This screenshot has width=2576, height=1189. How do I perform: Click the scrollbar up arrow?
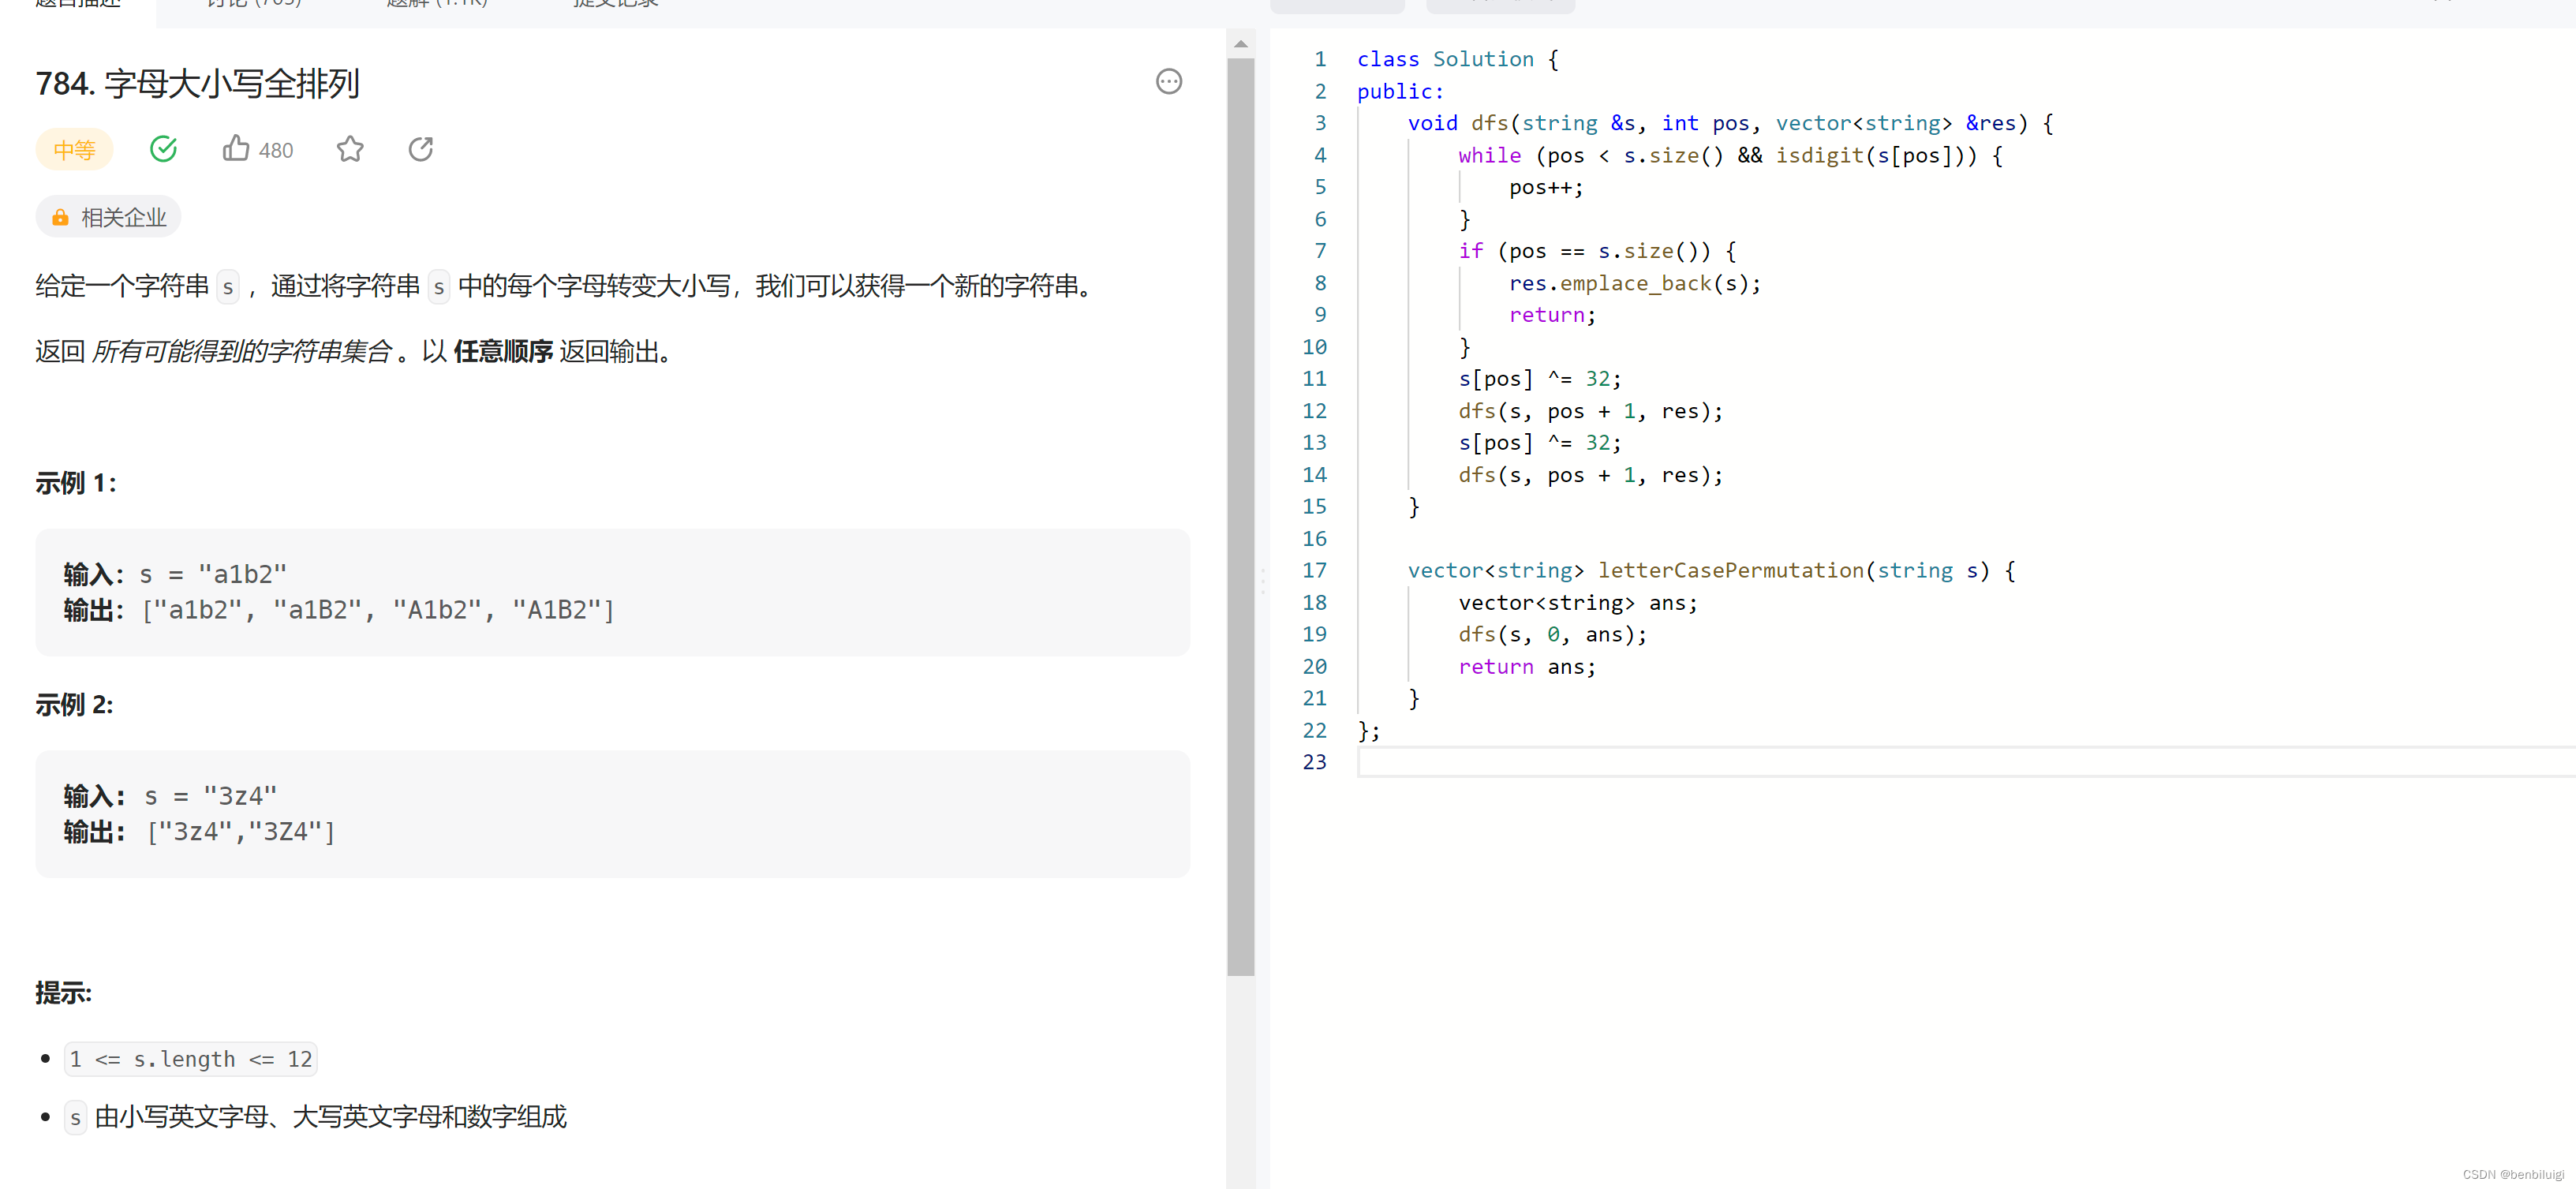click(1240, 44)
